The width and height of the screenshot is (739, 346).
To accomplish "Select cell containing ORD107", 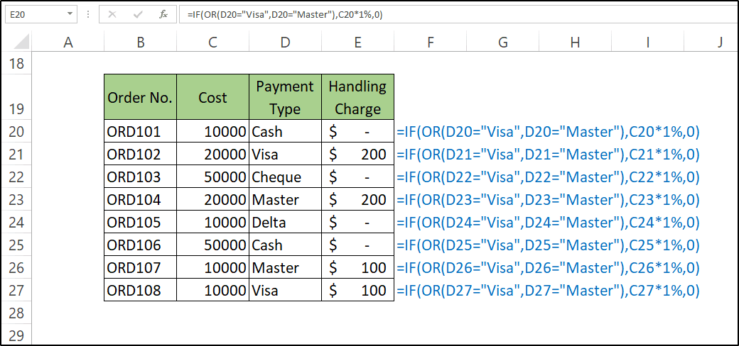I will tap(141, 267).
